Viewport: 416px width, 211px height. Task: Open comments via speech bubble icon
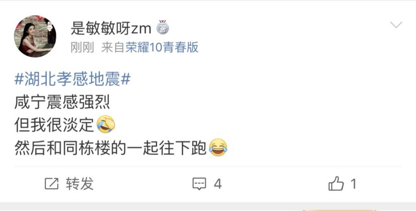point(199,184)
